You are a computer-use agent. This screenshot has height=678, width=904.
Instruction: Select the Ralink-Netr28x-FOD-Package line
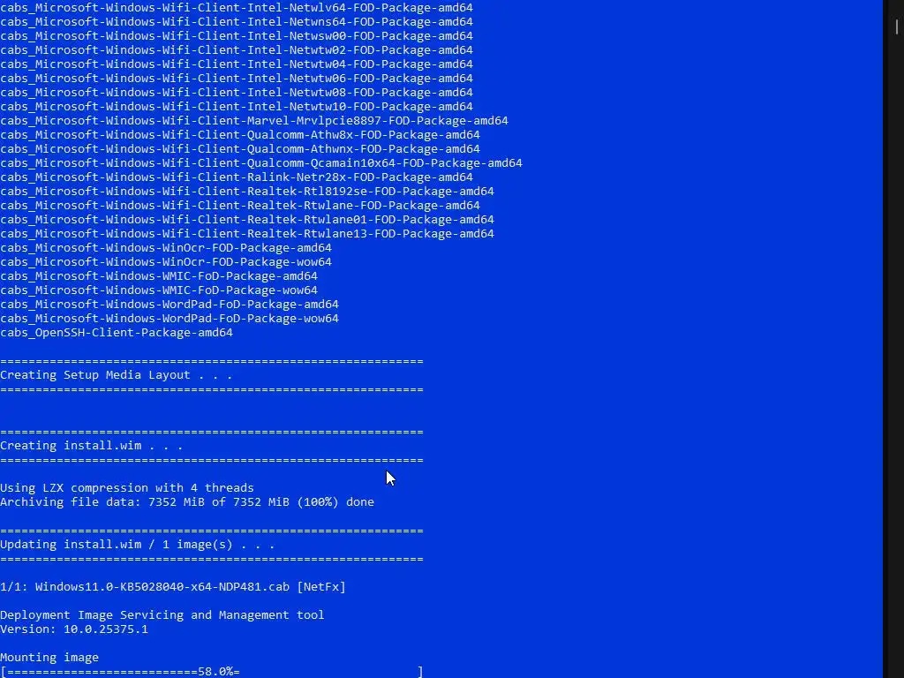coord(237,177)
